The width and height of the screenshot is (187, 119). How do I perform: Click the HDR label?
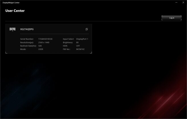(x=65, y=46)
